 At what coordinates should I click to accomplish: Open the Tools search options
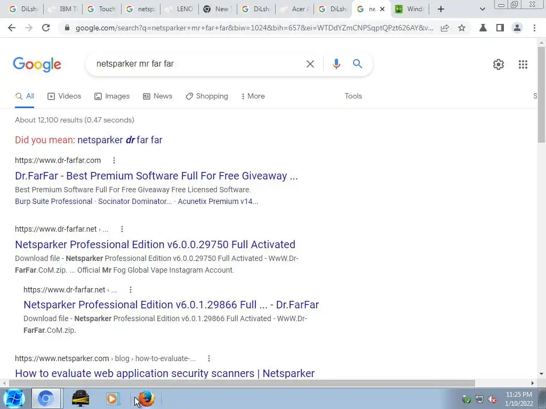coord(353,96)
